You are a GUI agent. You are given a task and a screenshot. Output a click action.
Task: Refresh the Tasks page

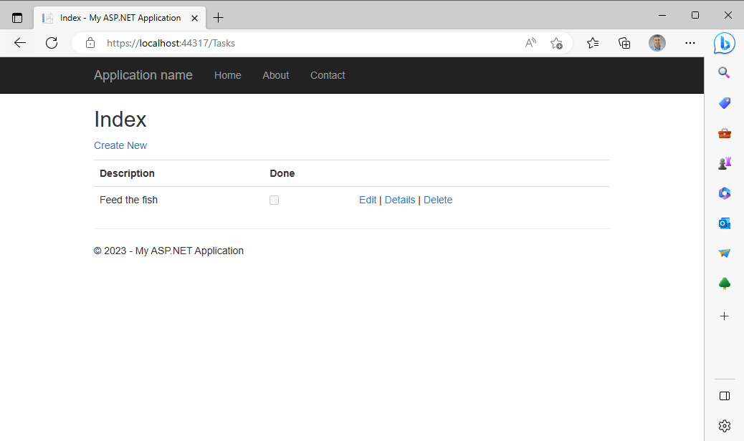[x=51, y=43]
